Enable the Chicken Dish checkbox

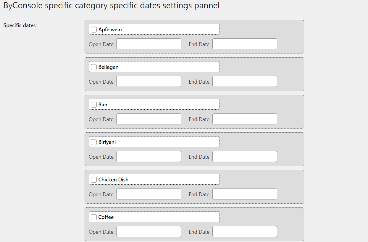pos(93,179)
